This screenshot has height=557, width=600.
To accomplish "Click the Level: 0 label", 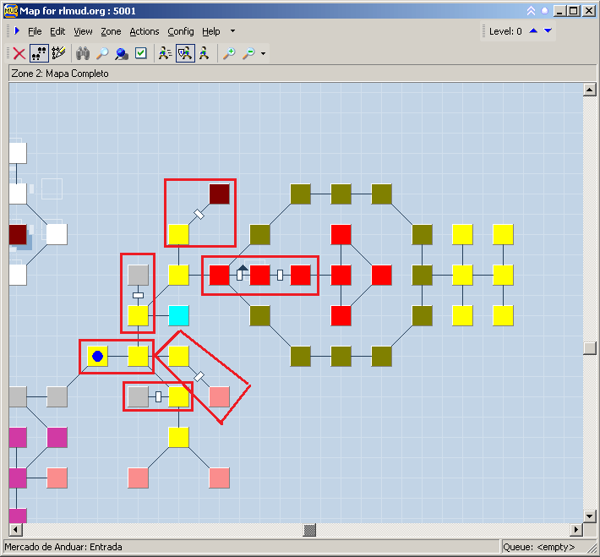I will tap(505, 31).
